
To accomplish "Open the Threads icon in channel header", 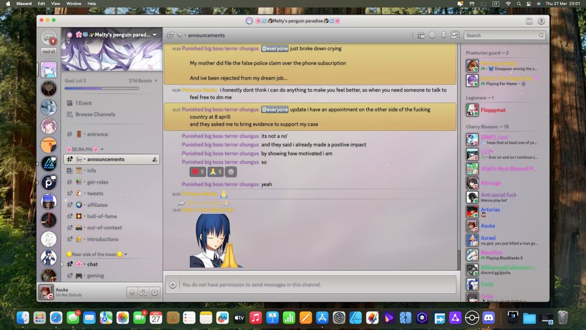I will [x=421, y=35].
